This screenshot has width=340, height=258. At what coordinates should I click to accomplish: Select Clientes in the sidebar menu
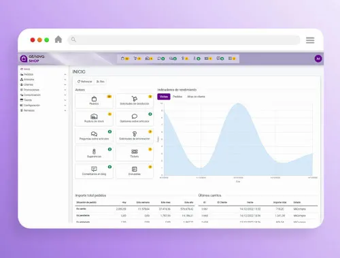(x=27, y=84)
